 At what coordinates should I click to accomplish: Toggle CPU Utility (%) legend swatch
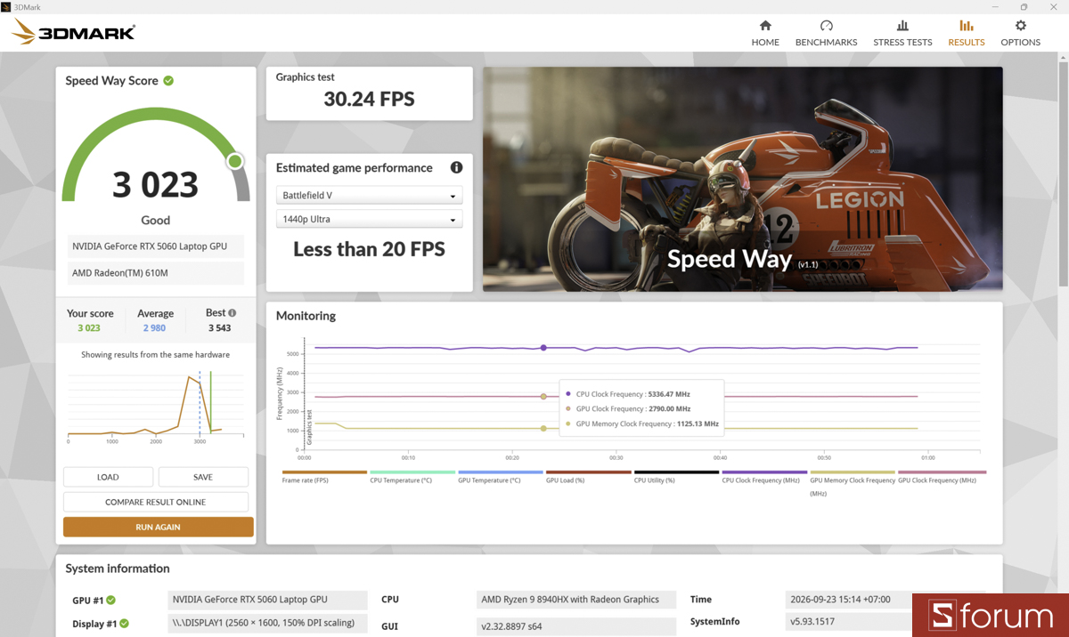pyautogui.click(x=676, y=472)
